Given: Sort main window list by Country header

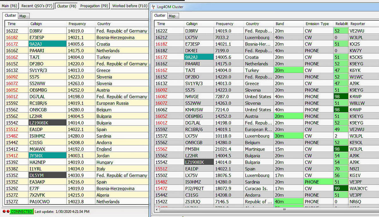Looking at the screenshot, I should click(x=122, y=24).
